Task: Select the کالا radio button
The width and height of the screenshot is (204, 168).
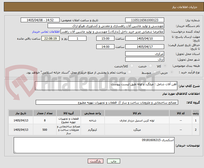Action: click(x=165, y=66)
